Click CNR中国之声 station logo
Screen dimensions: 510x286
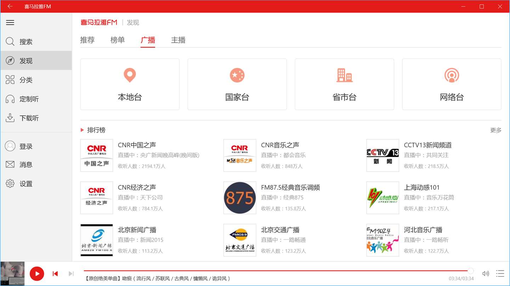click(97, 155)
